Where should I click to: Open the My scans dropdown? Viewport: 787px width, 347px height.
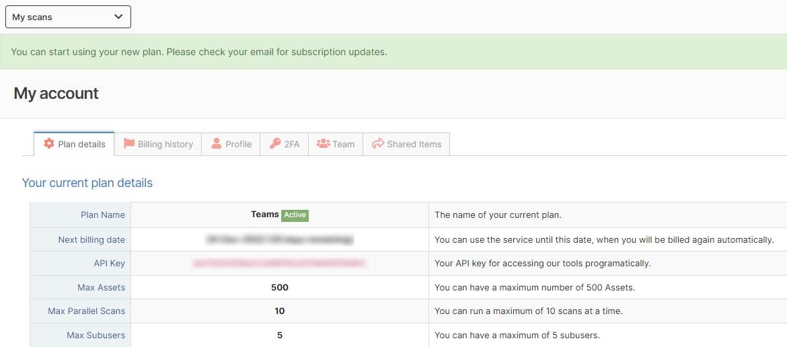click(68, 17)
